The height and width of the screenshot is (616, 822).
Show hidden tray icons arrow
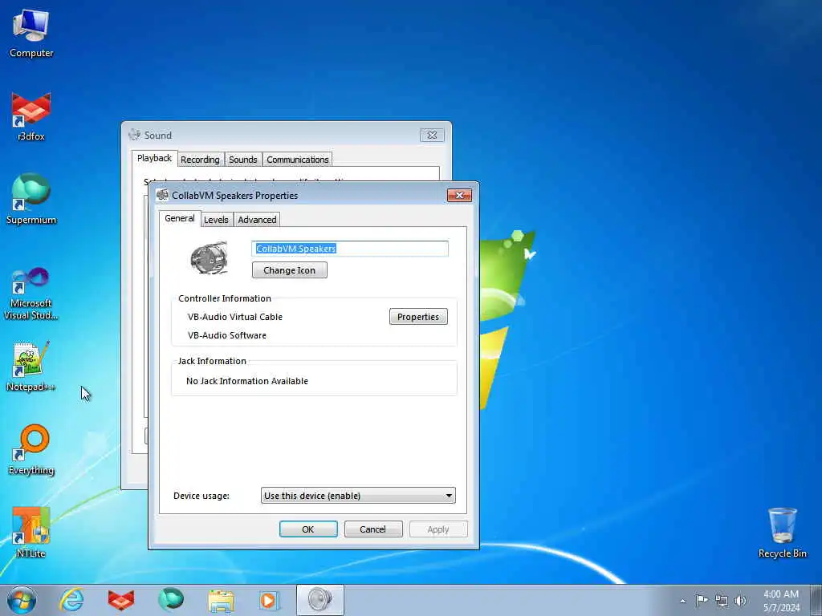pos(682,601)
